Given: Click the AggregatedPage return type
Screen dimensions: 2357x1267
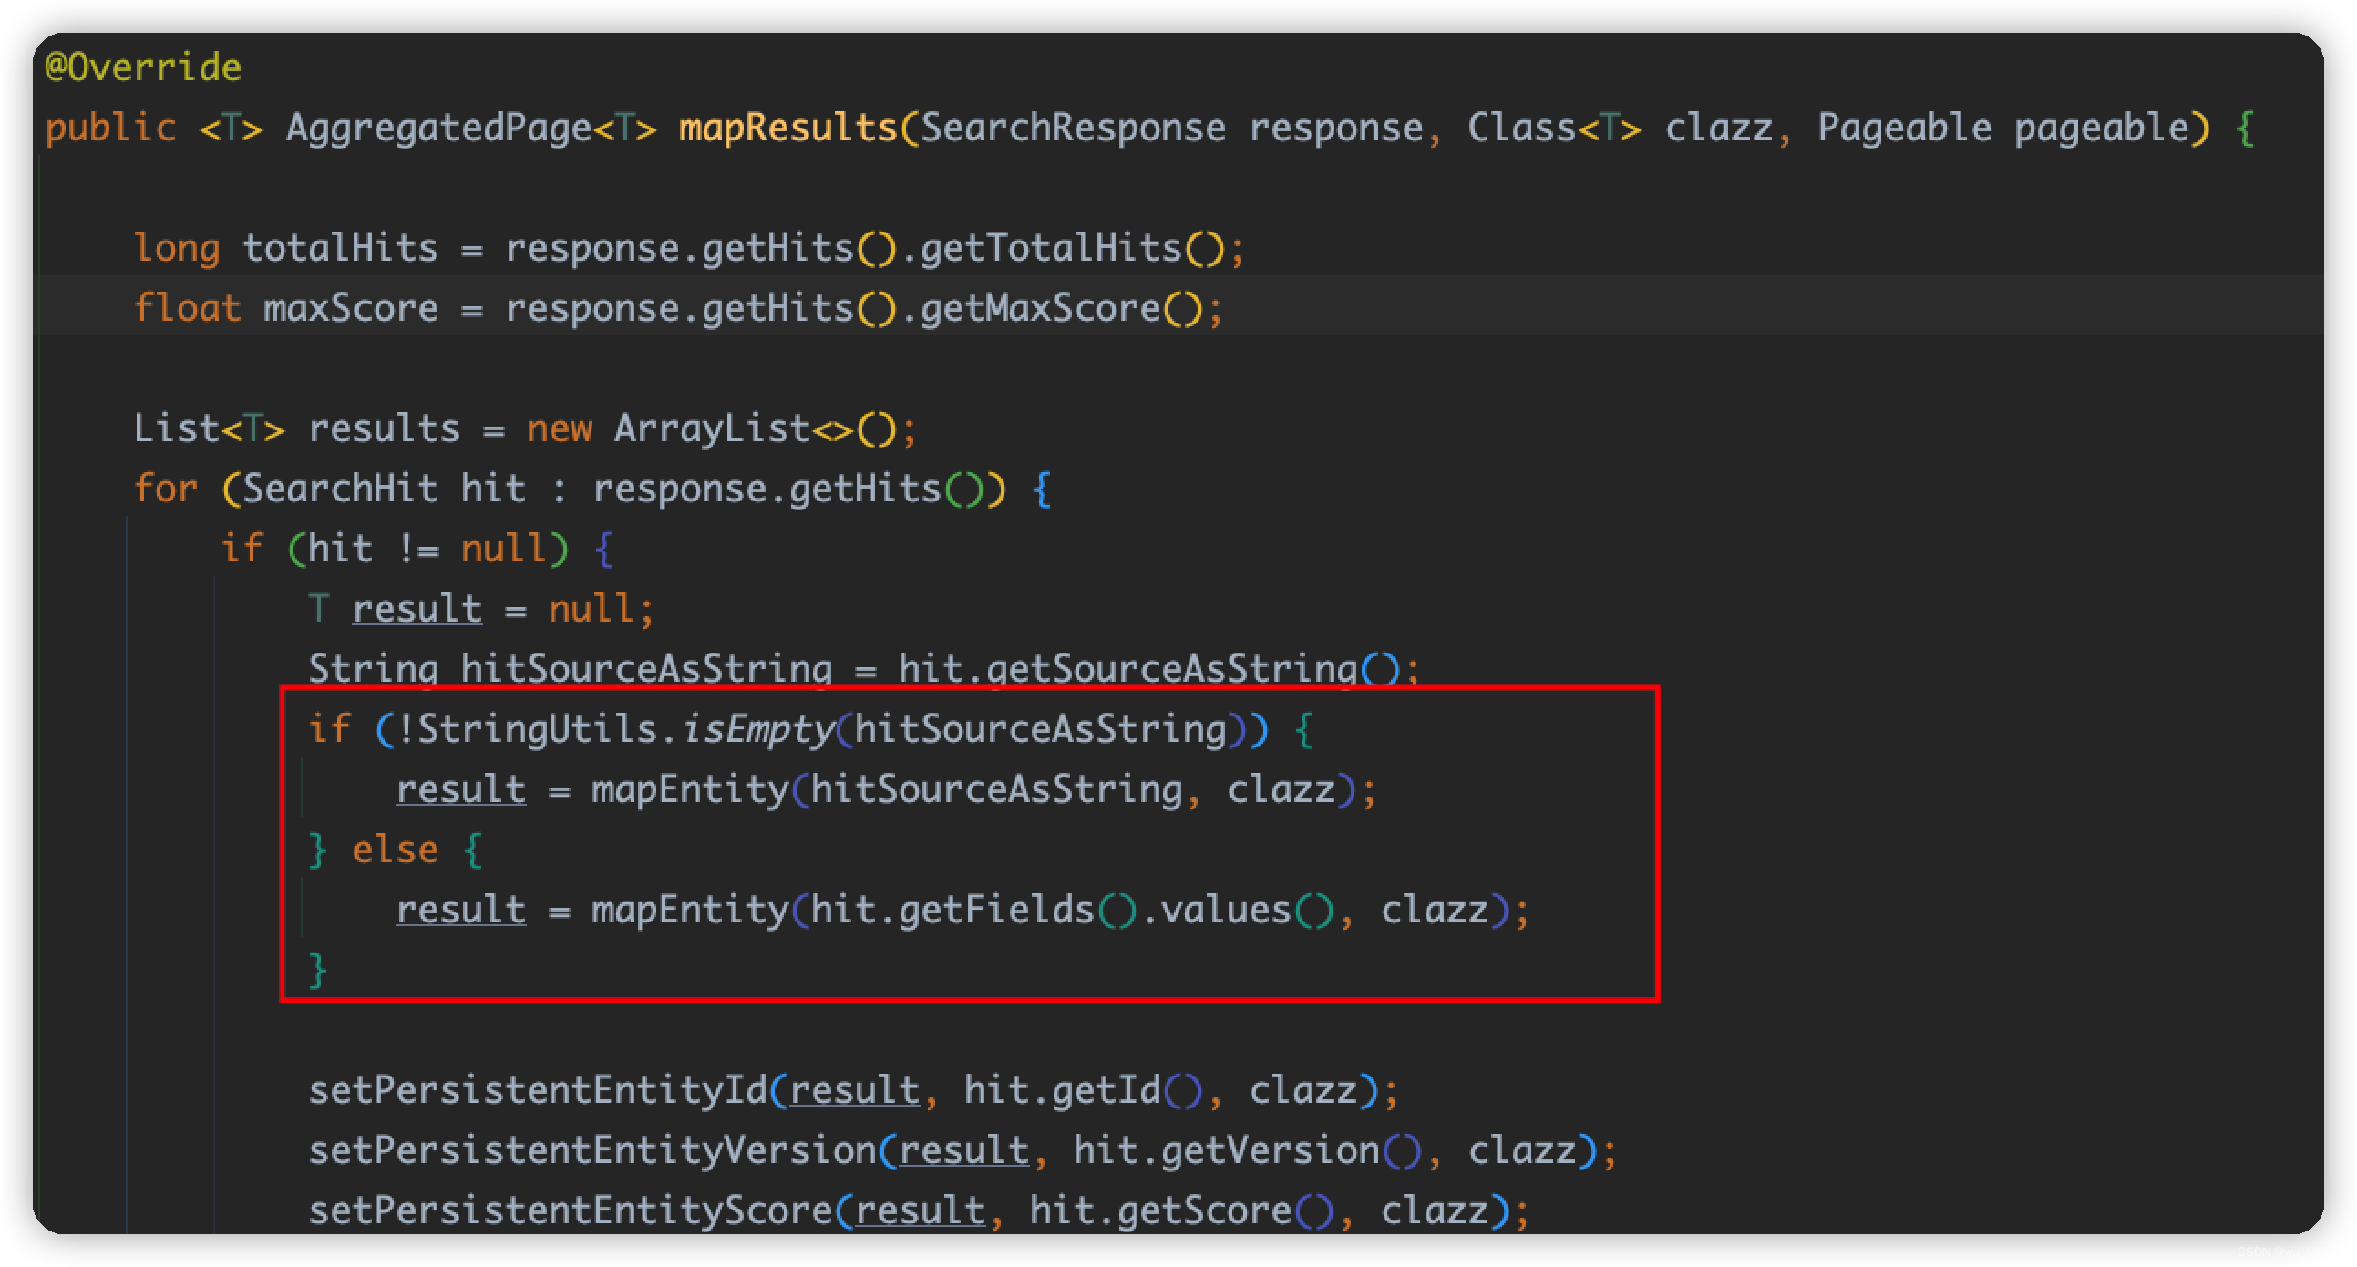Looking at the screenshot, I should (x=438, y=128).
